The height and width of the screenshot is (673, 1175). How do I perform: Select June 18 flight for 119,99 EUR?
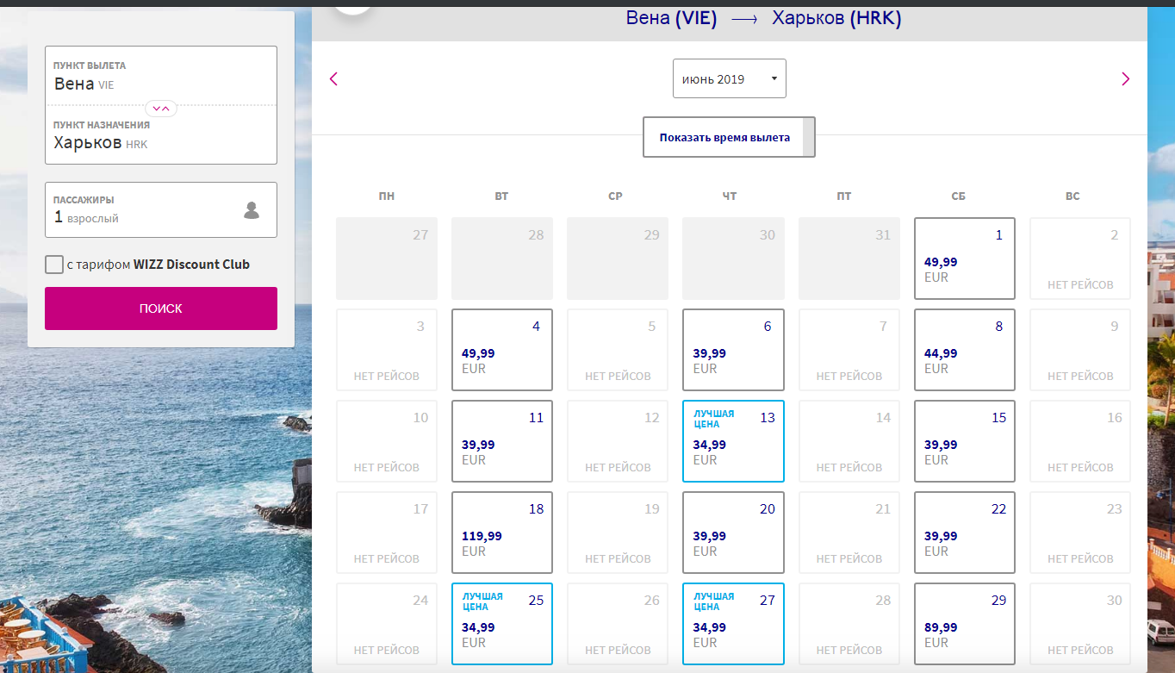(502, 533)
